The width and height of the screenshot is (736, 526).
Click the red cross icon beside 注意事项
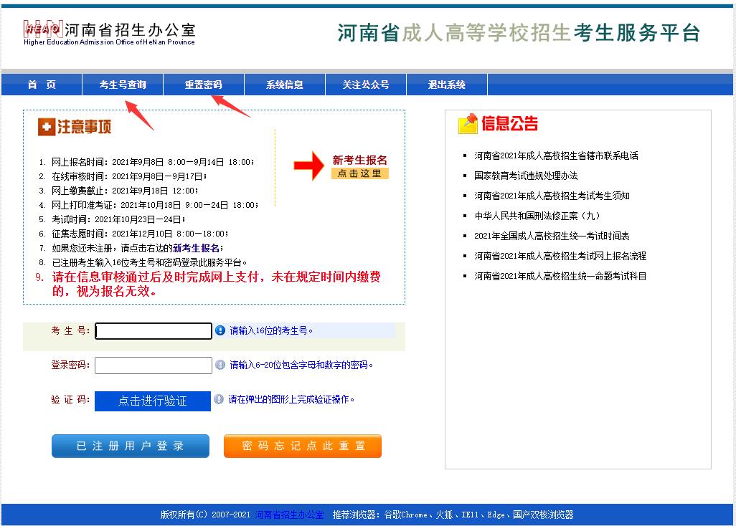(x=47, y=128)
